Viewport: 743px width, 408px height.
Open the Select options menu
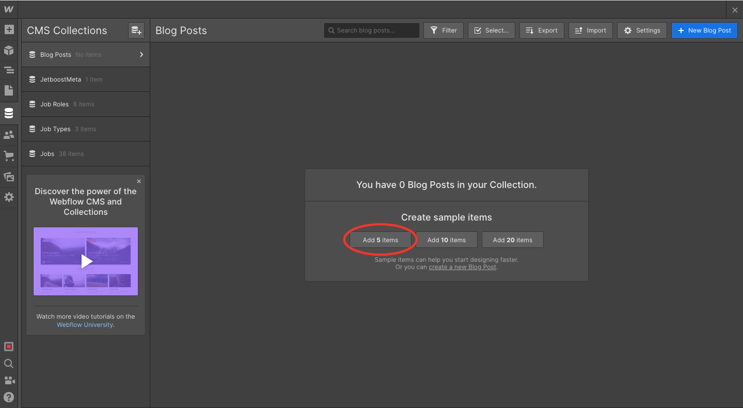491,30
